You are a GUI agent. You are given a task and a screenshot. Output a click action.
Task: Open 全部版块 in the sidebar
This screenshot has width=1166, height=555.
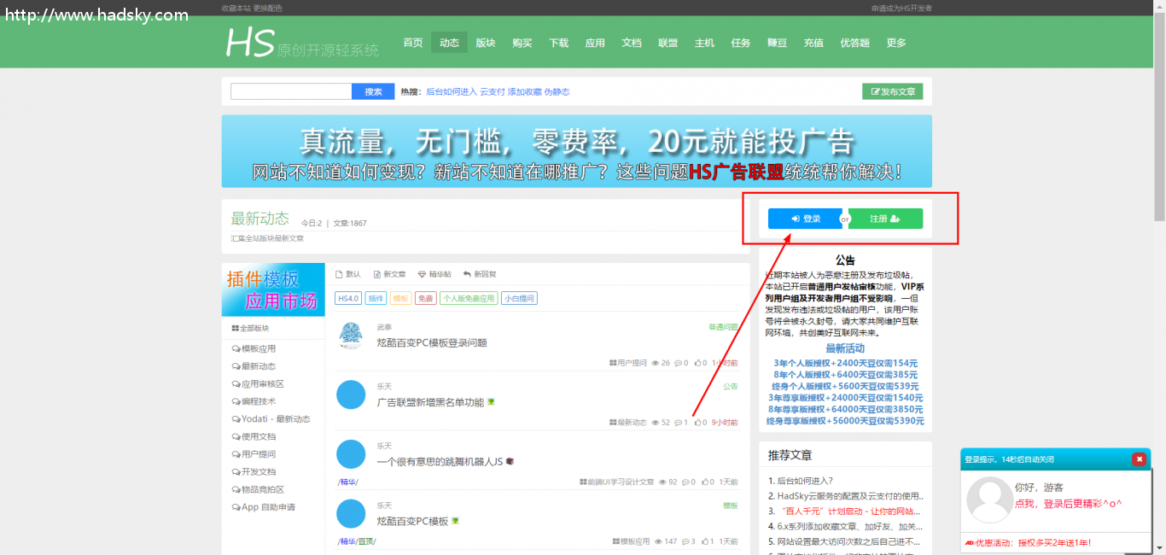pos(251,328)
